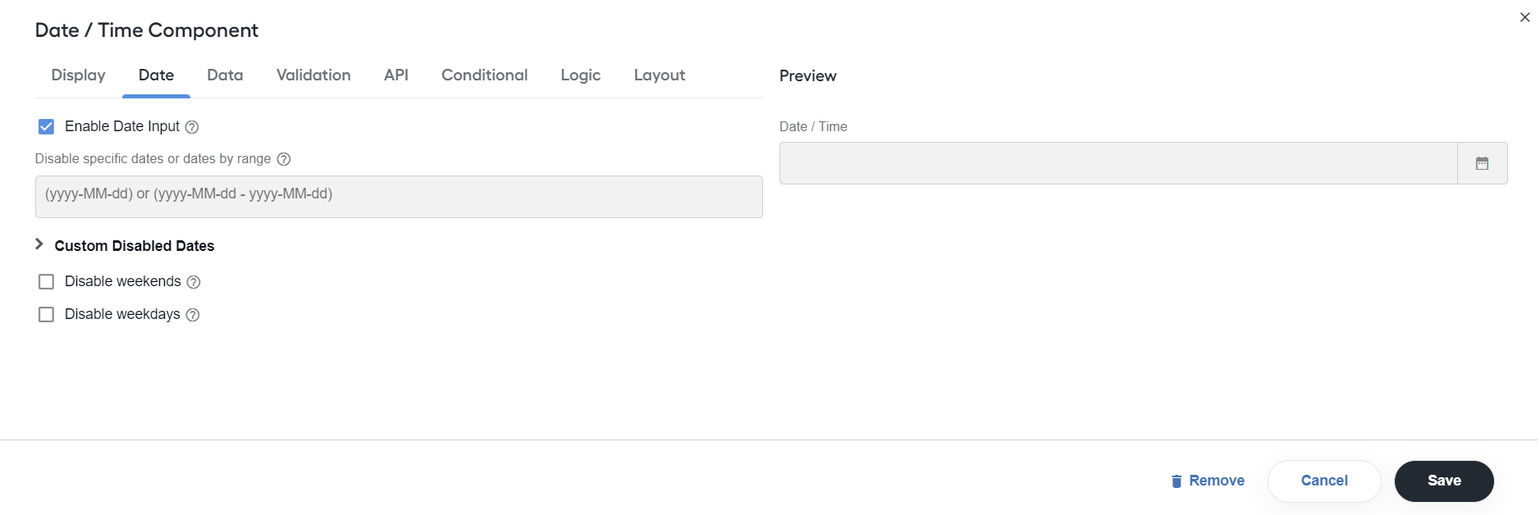Show help tooltip for disable dates by range
The image size is (1540, 515).
pos(284,159)
